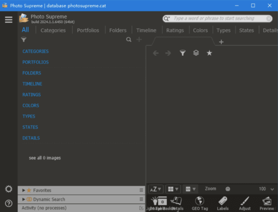
Task: Open the GEO Tag tool
Action: (x=200, y=203)
